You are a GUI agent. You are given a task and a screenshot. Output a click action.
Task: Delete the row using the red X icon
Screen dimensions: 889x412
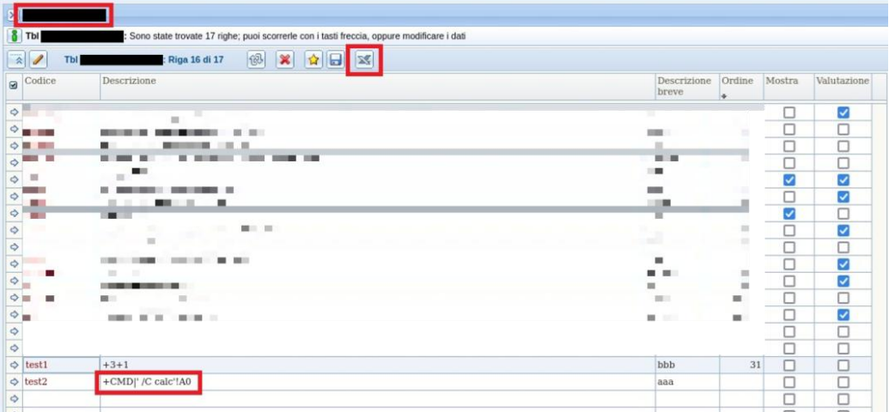(285, 59)
